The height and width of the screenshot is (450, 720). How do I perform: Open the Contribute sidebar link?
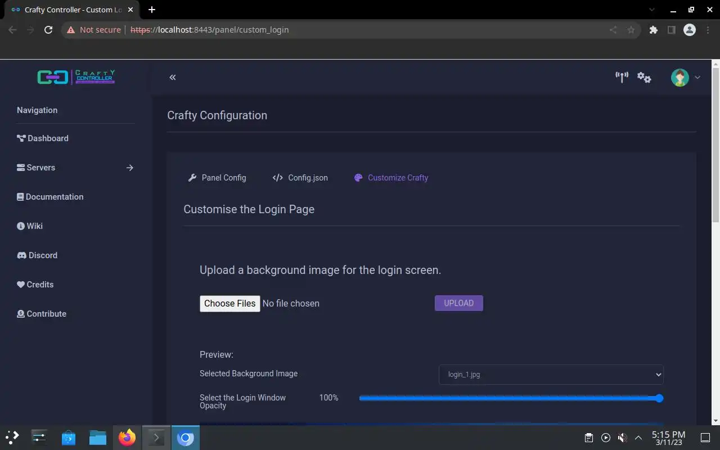click(42, 314)
